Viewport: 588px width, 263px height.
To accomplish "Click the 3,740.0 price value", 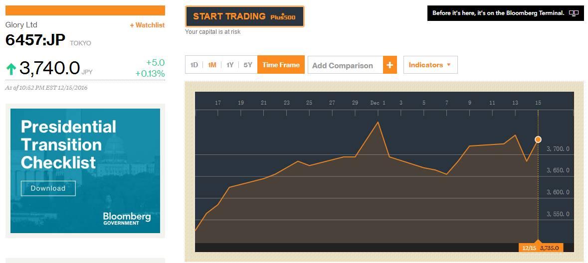I will [x=49, y=68].
